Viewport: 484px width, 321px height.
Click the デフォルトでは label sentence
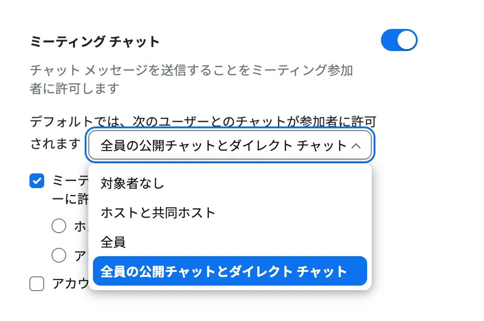tap(203, 122)
